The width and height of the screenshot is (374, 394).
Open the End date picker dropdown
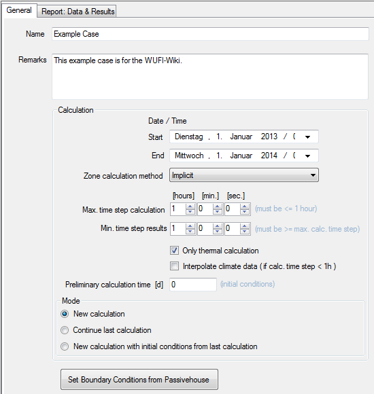pyautogui.click(x=307, y=156)
